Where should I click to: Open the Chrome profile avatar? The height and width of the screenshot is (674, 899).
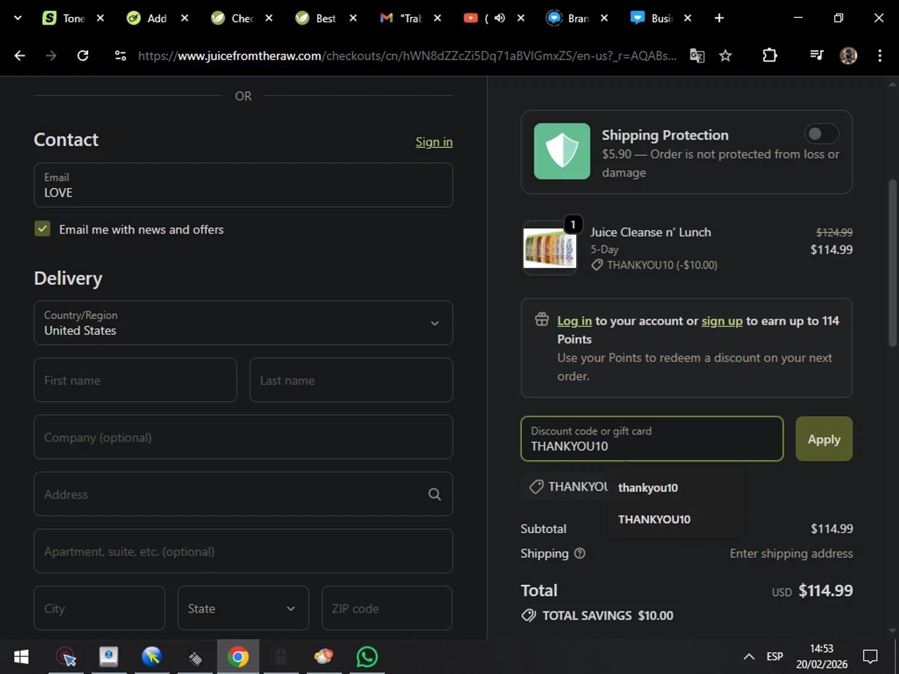pyautogui.click(x=848, y=56)
